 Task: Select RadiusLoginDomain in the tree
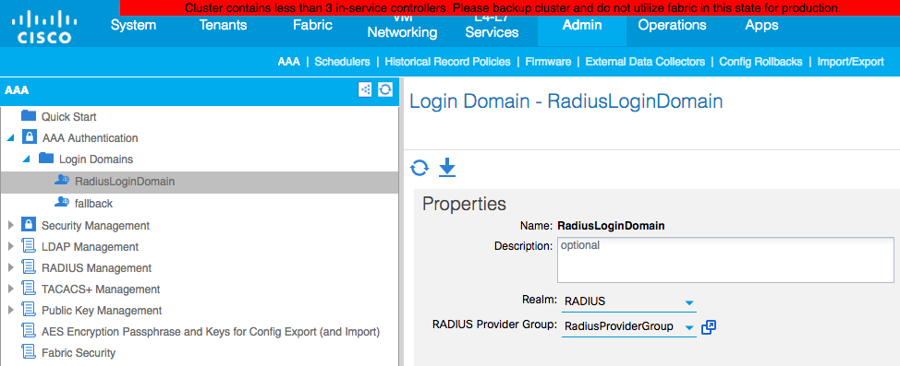(x=125, y=182)
